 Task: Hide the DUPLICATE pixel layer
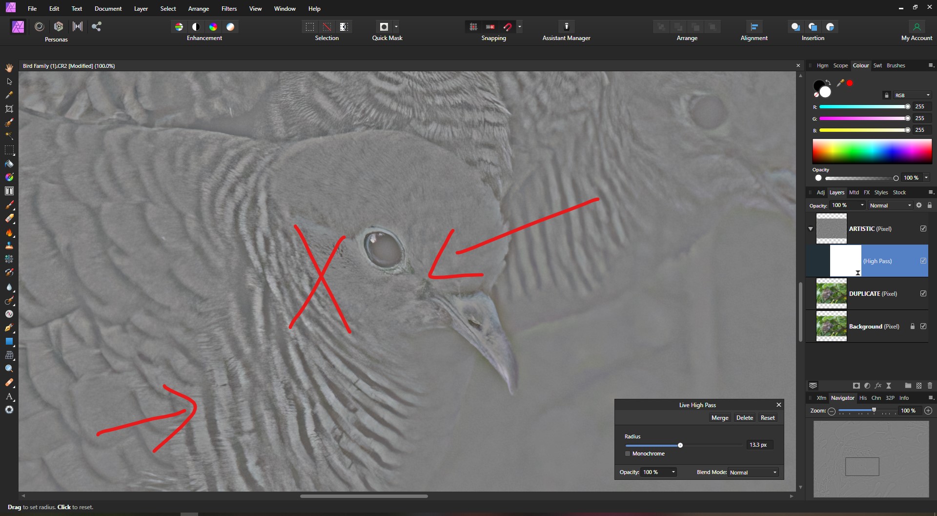(924, 293)
